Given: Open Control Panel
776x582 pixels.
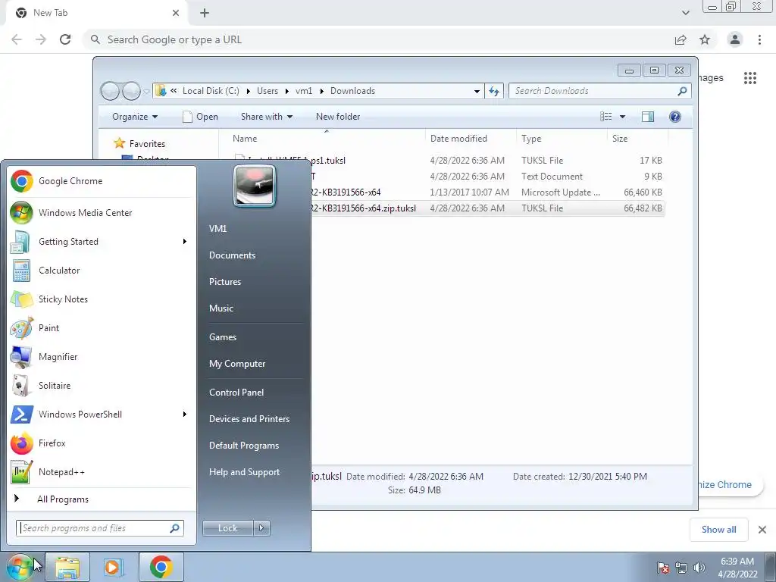Looking at the screenshot, I should (x=236, y=393).
